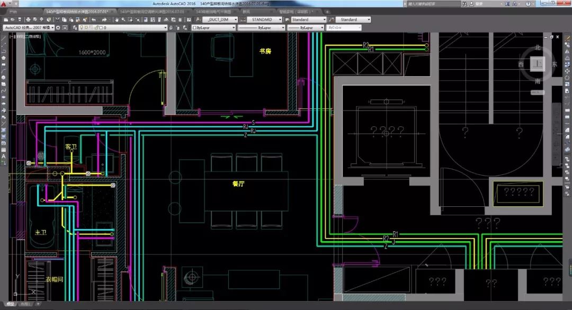Select the Line draw tool
This screenshot has width=572, height=310.
[x=4, y=38]
